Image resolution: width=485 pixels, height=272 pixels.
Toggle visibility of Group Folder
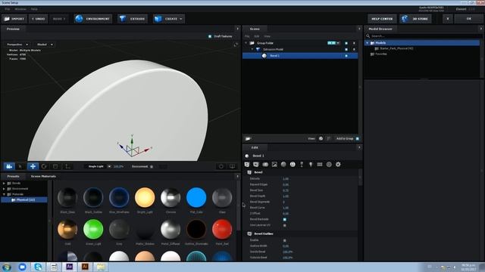[x=346, y=43]
